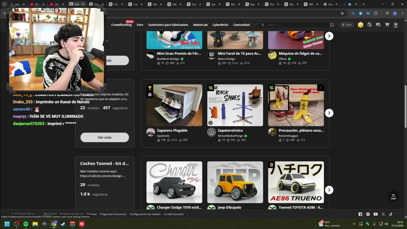This screenshot has width=407, height=229.
Task: Open Configuración de cookies footer link
Action: pos(145,214)
